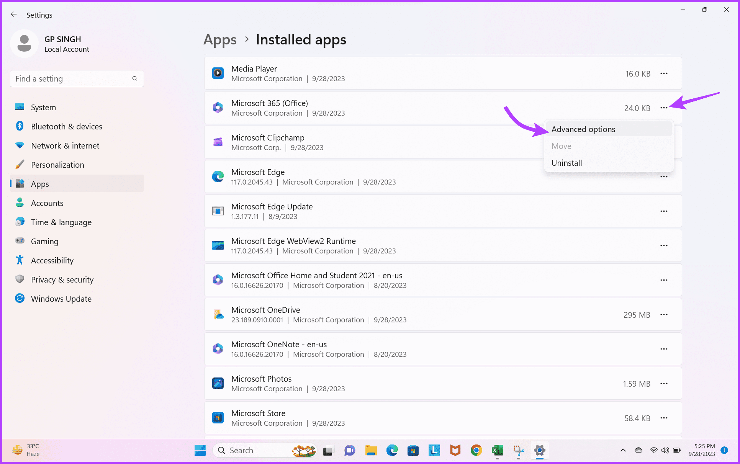The width and height of the screenshot is (740, 464).
Task: Select the Accessibility sidebar icon
Action: (x=20, y=260)
